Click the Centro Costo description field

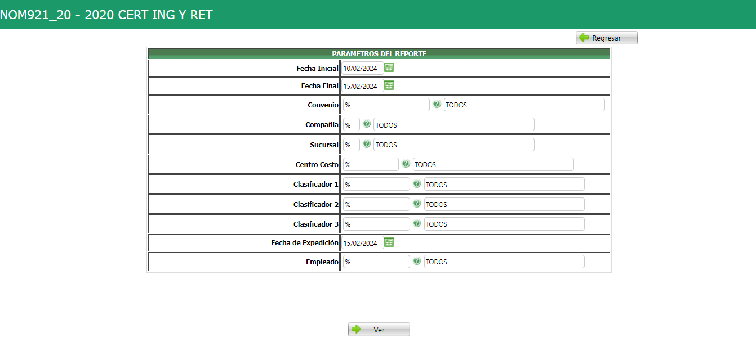(493, 164)
